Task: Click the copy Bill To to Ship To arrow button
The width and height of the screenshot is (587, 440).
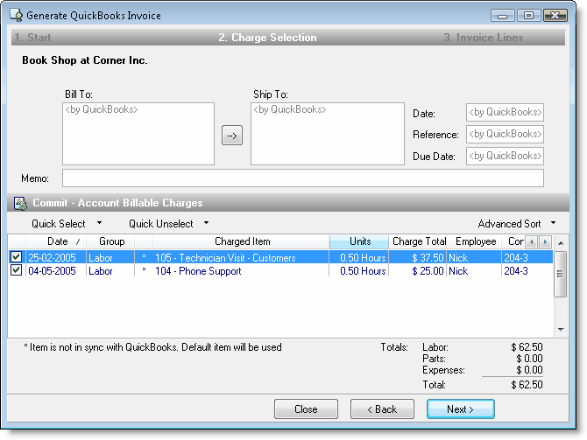Action: [x=232, y=136]
